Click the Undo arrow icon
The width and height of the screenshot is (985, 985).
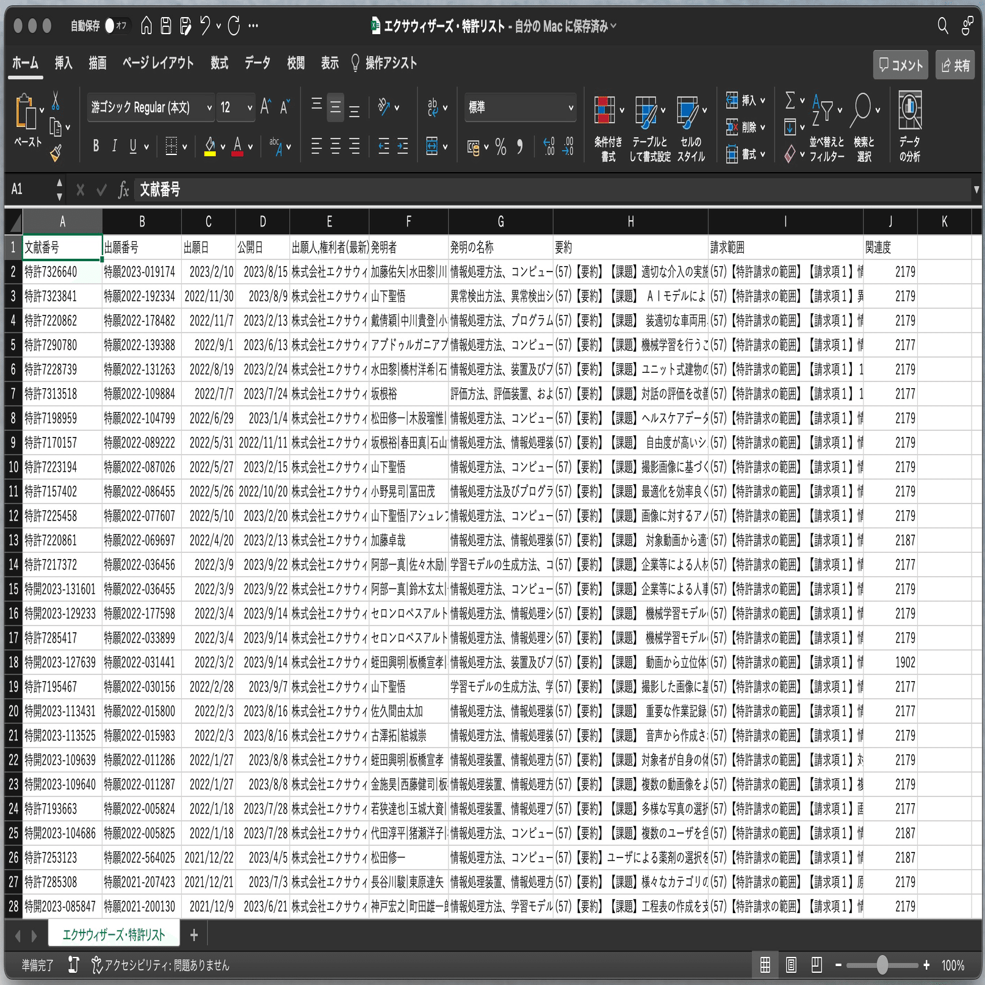pos(205,26)
